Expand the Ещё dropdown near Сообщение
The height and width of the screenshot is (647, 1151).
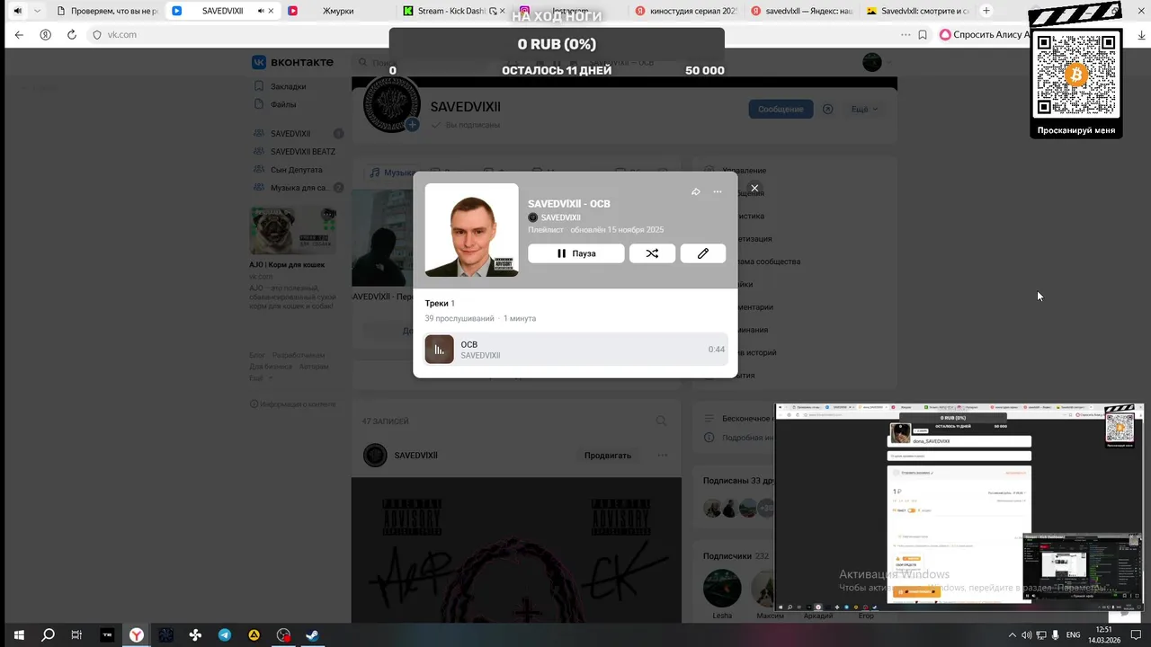click(864, 109)
